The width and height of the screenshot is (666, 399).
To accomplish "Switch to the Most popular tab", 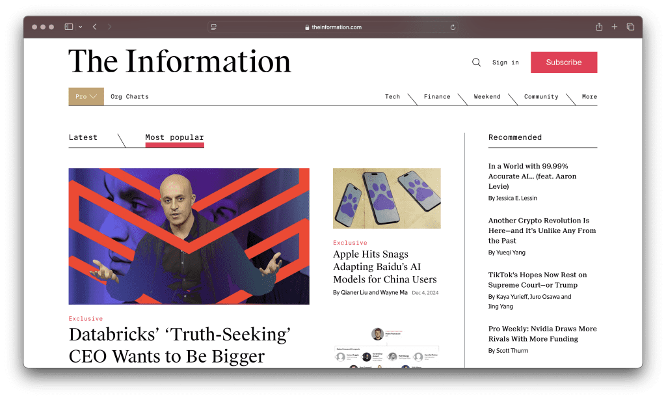I will pyautogui.click(x=174, y=137).
